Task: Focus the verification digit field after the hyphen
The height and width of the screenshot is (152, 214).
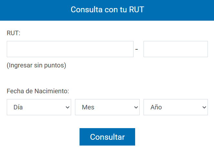Action: (x=176, y=49)
